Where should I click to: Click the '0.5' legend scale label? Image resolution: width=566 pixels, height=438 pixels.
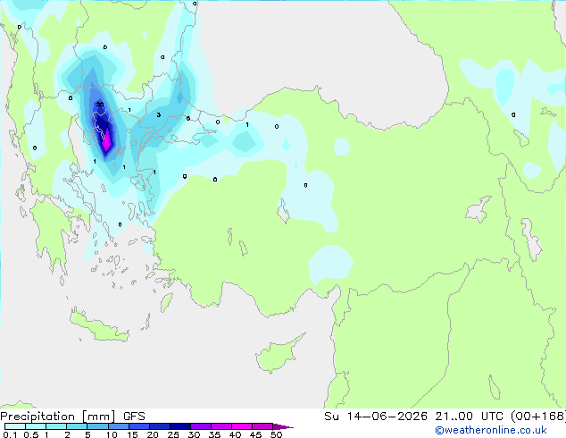(31, 434)
